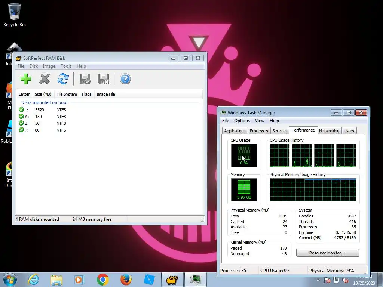Image resolution: width=383 pixels, height=287 pixels.
Task: Open the RAM Disk File menu
Action: [21, 66]
